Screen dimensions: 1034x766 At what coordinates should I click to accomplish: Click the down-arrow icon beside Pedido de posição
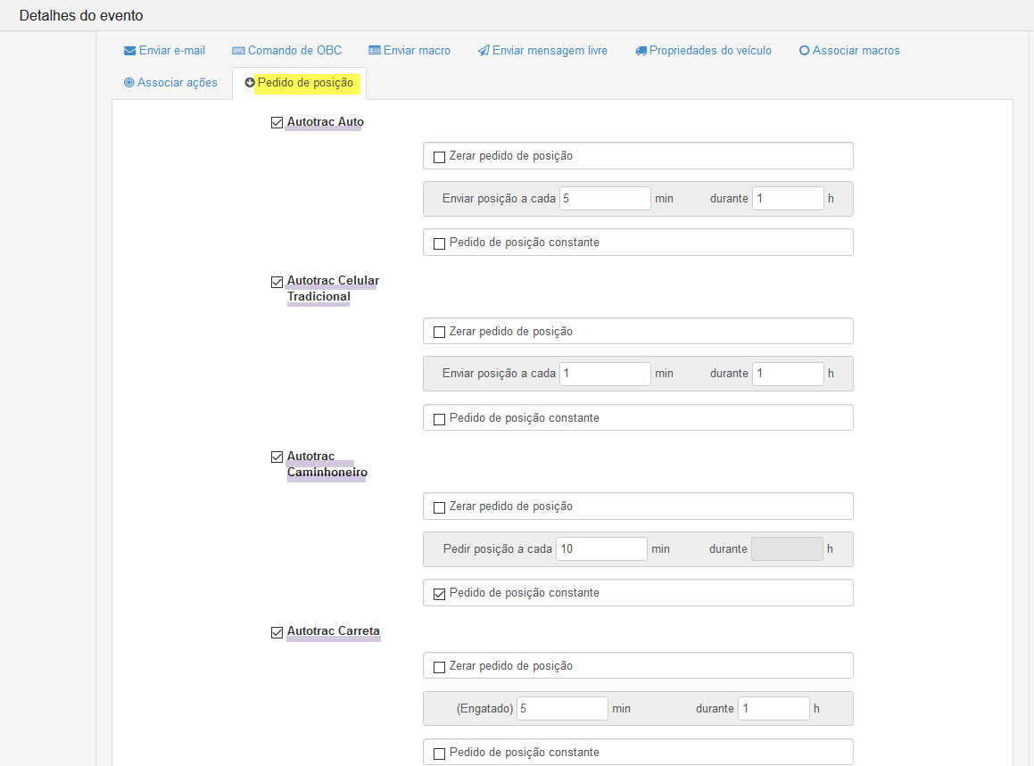coord(250,82)
